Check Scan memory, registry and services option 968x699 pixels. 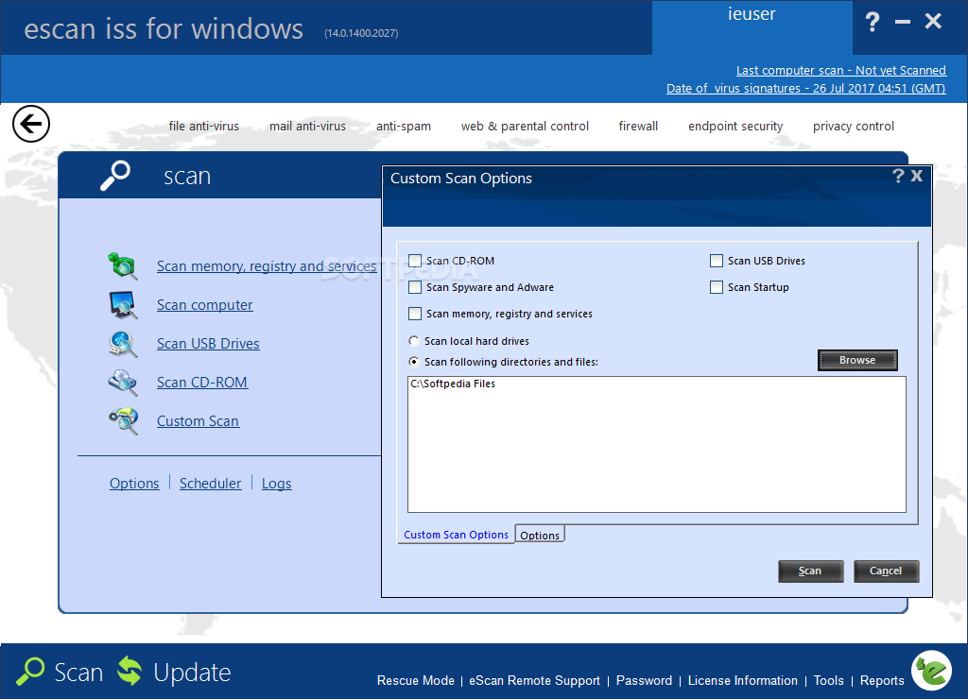415,314
